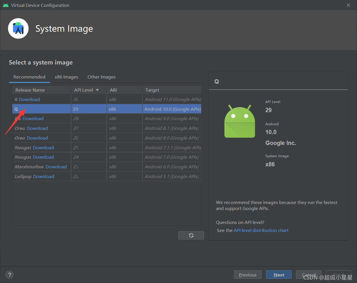Switch to x86 Images tab
Viewport: 357px width, 283px height.
(66, 77)
